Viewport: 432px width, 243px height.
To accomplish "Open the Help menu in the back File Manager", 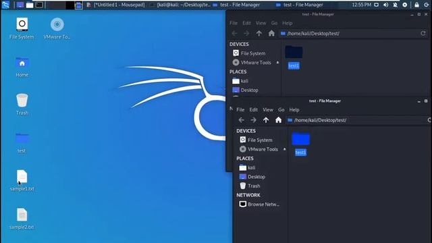I will (x=288, y=23).
